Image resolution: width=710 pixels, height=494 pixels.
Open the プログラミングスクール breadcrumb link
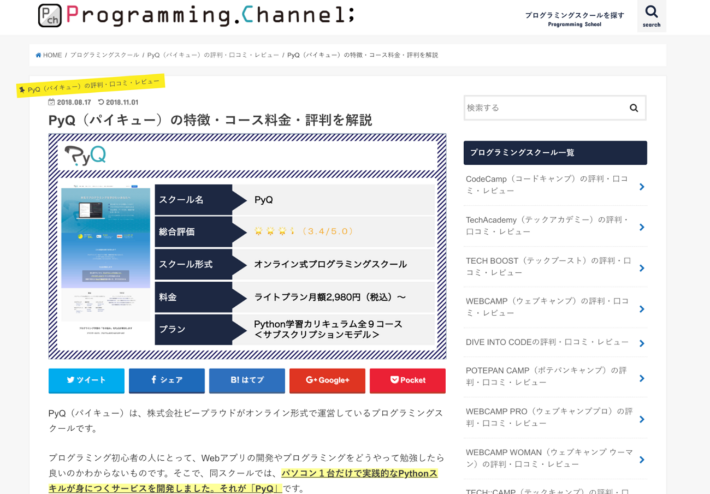[x=104, y=55]
